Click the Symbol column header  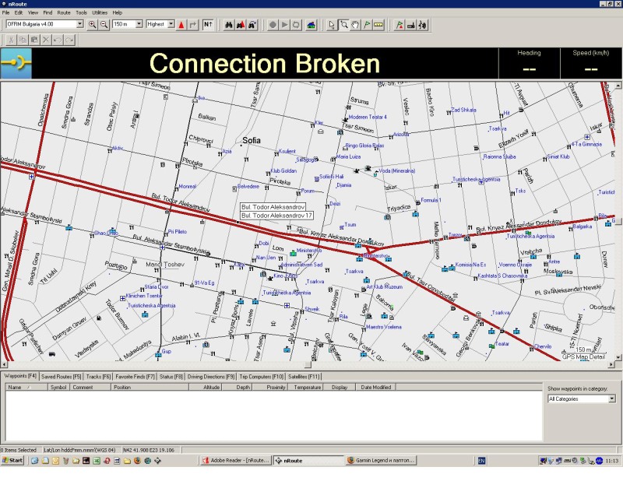(59, 387)
